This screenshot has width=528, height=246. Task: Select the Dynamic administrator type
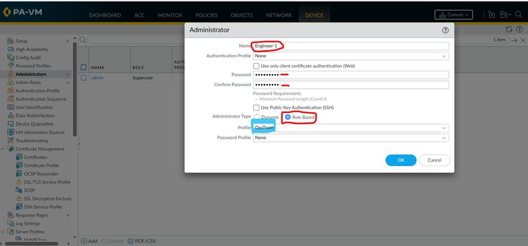(x=257, y=117)
